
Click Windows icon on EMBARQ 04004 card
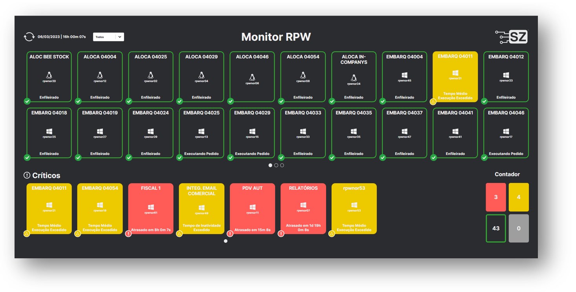(x=404, y=75)
